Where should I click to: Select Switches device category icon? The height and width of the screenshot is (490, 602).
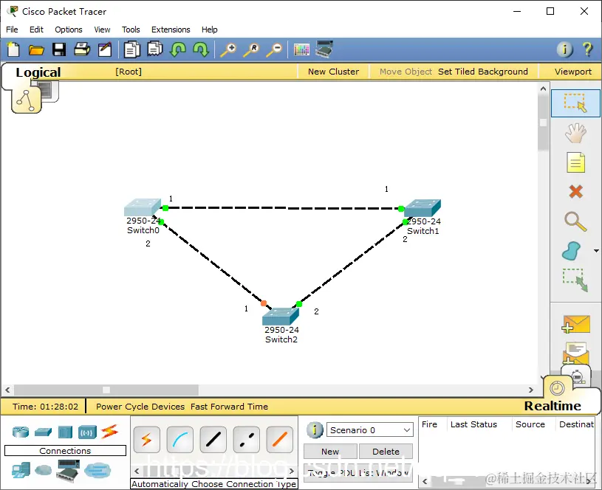point(43,432)
